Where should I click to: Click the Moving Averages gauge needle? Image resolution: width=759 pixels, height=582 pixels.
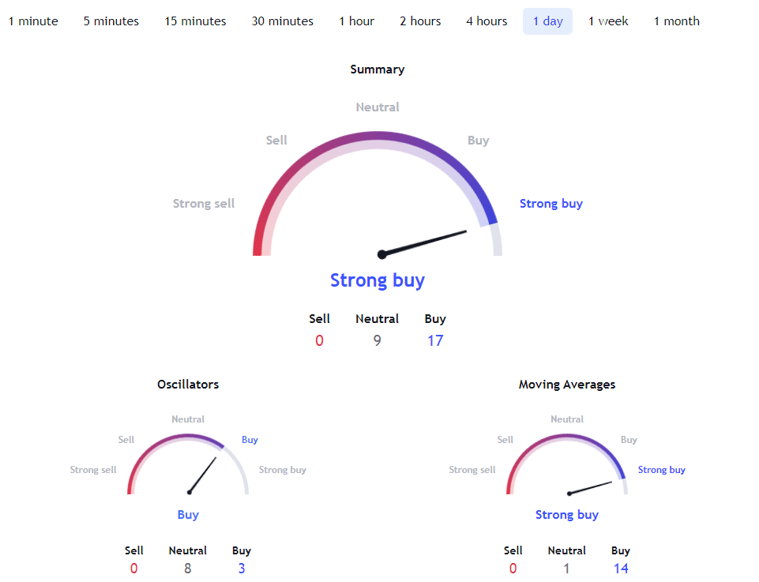[x=589, y=488]
